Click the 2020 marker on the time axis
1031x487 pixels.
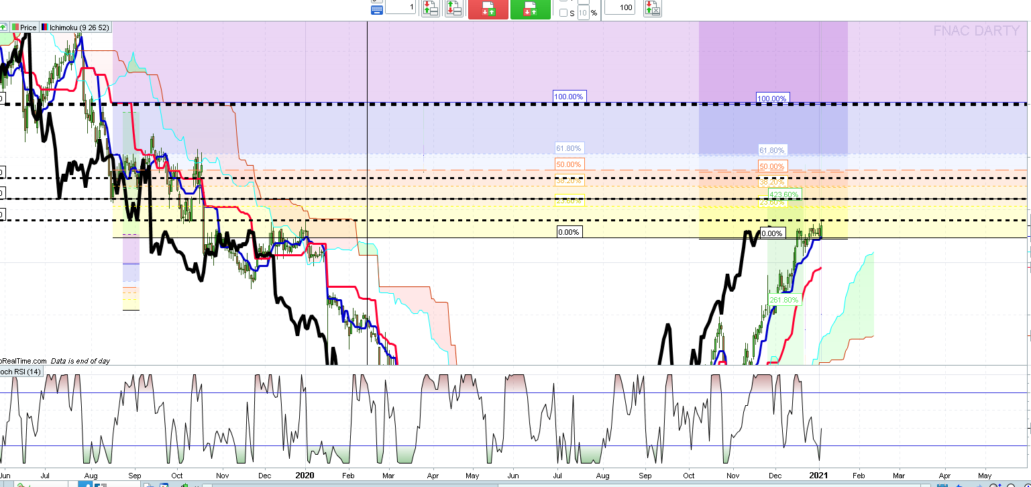pyautogui.click(x=305, y=476)
